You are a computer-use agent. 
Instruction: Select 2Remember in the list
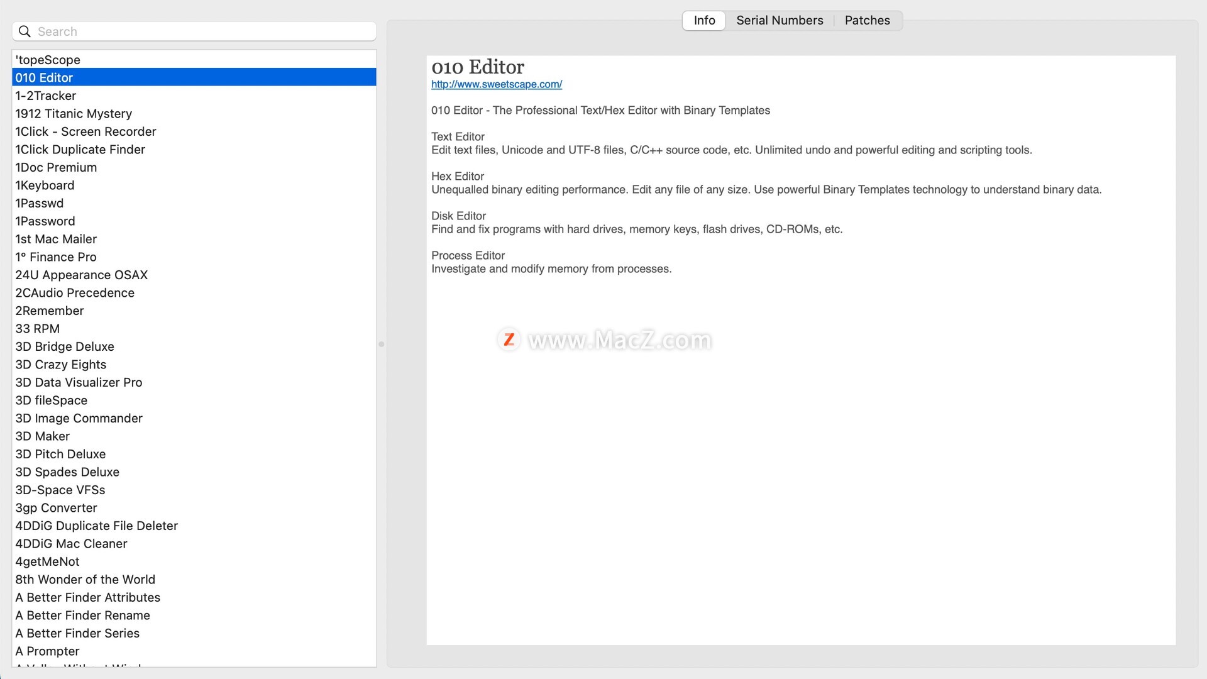pyautogui.click(x=194, y=311)
